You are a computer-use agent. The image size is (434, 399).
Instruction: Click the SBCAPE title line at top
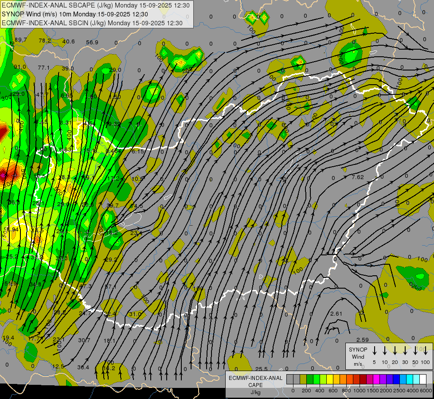tap(96, 5)
